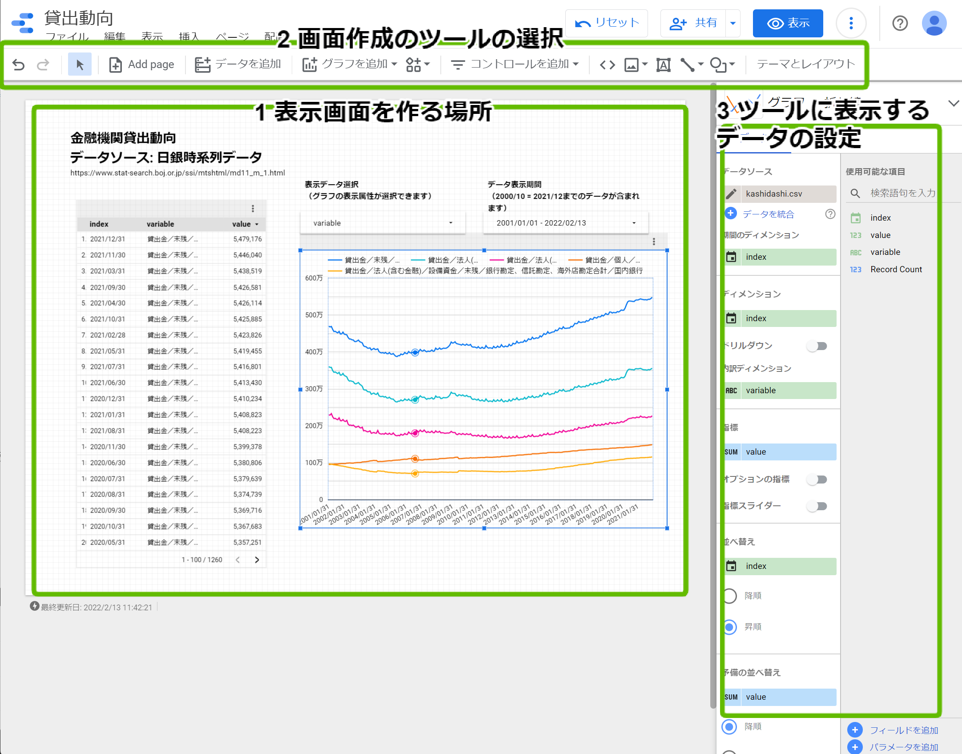
Task: Click index field under 並べ替え
Action: pyautogui.click(x=780, y=566)
